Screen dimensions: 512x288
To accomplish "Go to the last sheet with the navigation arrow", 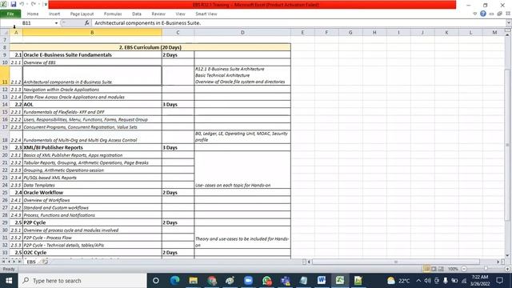I will (19, 262).
